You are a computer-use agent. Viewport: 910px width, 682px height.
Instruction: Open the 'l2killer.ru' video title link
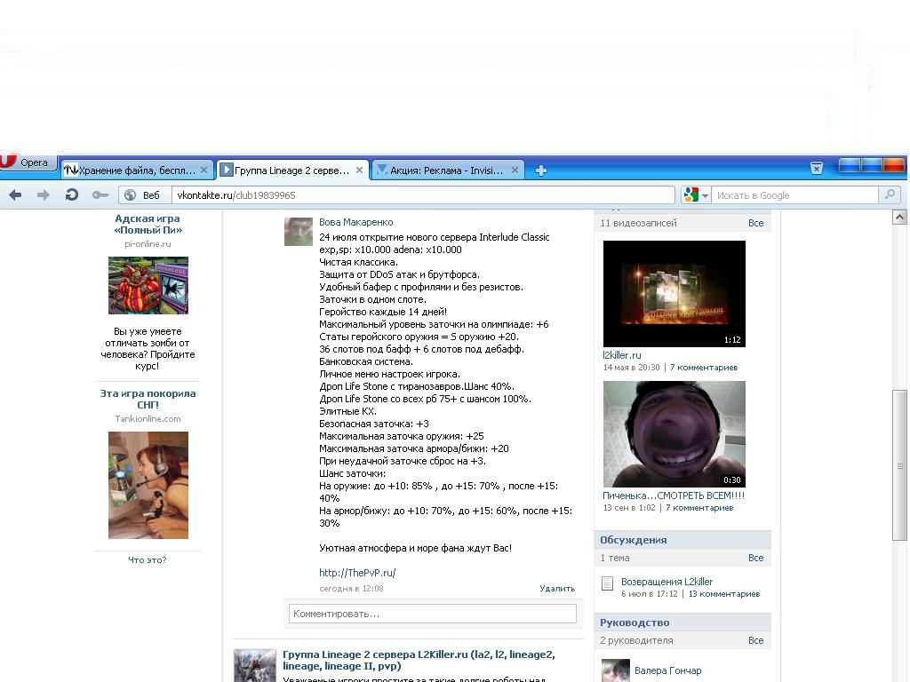[x=621, y=355]
